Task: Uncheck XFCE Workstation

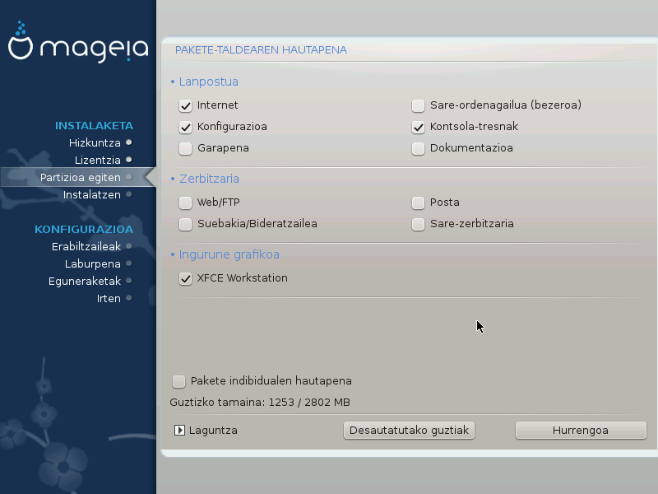Action: (x=186, y=278)
